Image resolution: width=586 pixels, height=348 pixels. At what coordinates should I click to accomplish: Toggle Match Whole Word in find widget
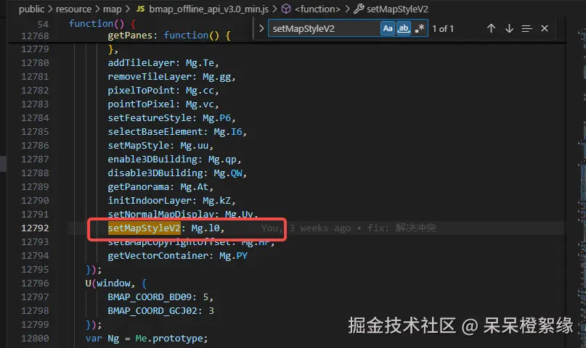(x=403, y=28)
